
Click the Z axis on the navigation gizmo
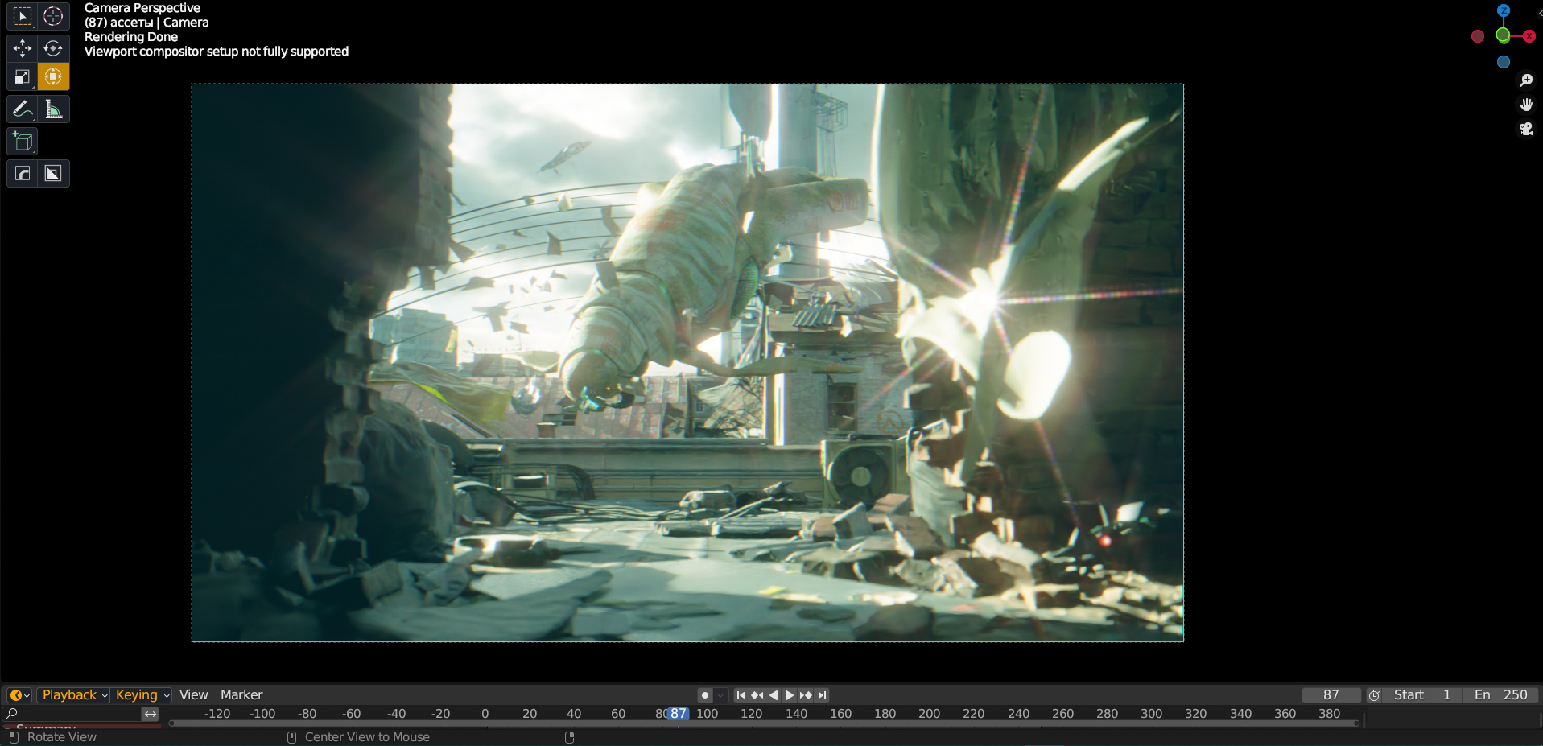click(1504, 10)
